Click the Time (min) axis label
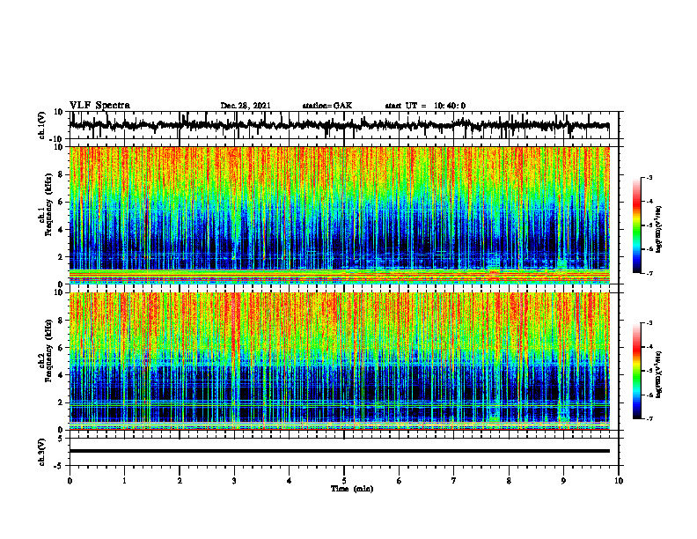This screenshot has height=539, width=697. click(x=352, y=489)
